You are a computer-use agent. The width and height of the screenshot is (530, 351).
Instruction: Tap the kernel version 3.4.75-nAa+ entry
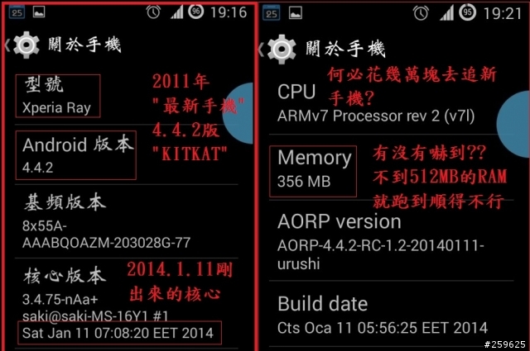pos(127,303)
